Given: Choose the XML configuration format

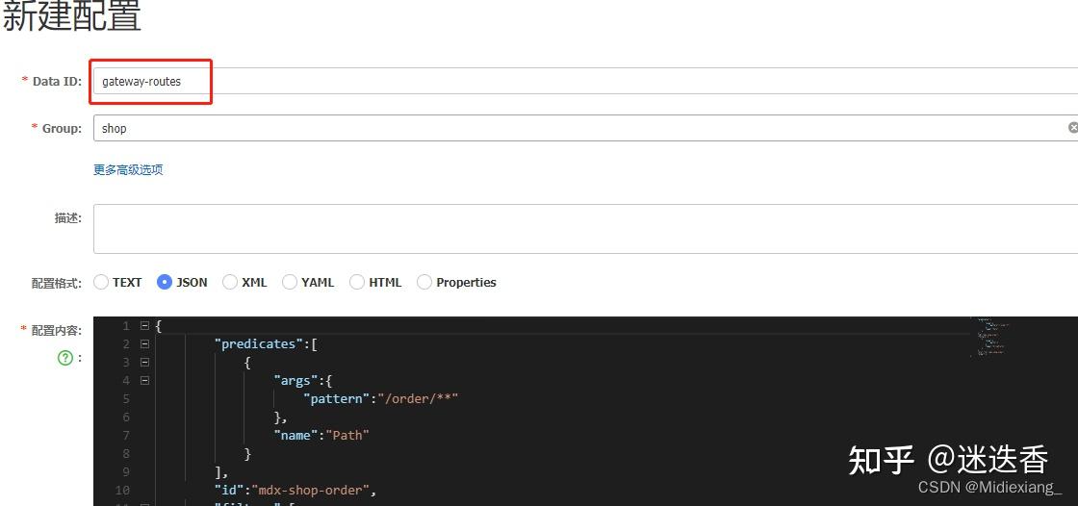Looking at the screenshot, I should (x=230, y=282).
